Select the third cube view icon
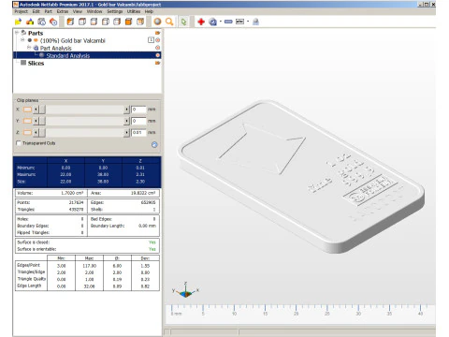449x337 pixels. [x=94, y=22]
